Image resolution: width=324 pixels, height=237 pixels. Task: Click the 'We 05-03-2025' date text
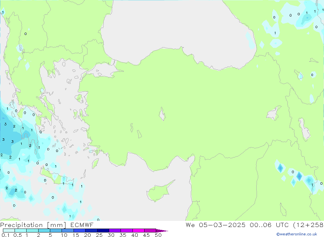pyautogui.click(x=215, y=225)
